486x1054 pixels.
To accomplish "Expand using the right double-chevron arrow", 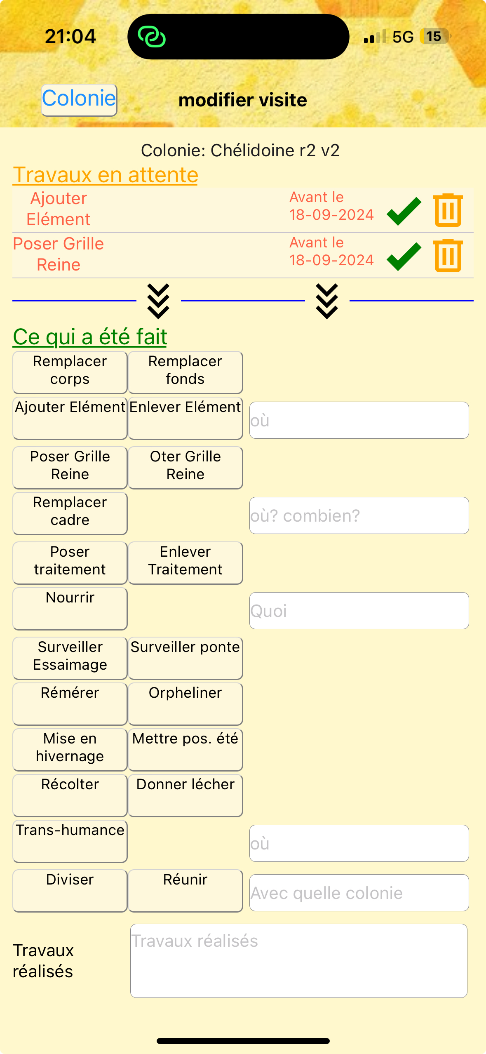I will [x=327, y=301].
